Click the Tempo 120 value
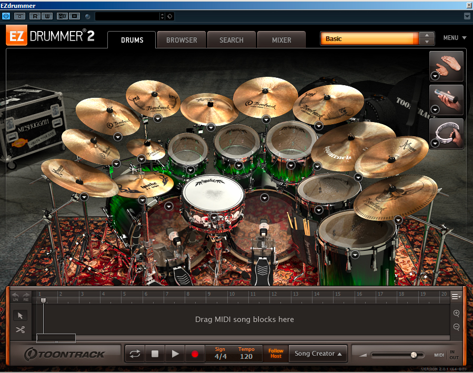 tap(246, 356)
